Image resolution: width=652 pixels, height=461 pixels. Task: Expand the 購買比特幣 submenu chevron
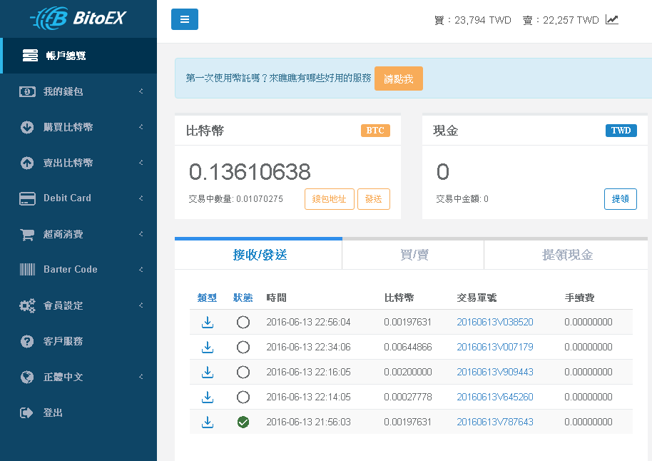point(141,126)
